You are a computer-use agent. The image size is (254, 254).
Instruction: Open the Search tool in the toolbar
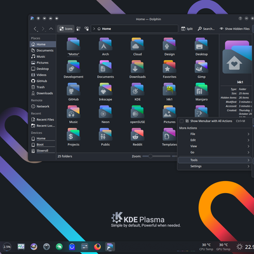(206, 29)
